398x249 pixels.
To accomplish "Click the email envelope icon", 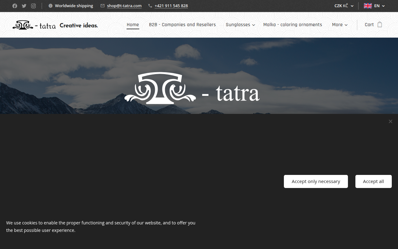I will (103, 6).
